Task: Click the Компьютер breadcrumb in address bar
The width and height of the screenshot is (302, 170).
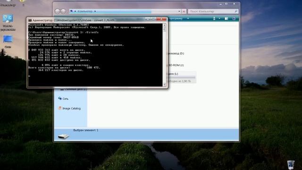Action: click(85, 11)
